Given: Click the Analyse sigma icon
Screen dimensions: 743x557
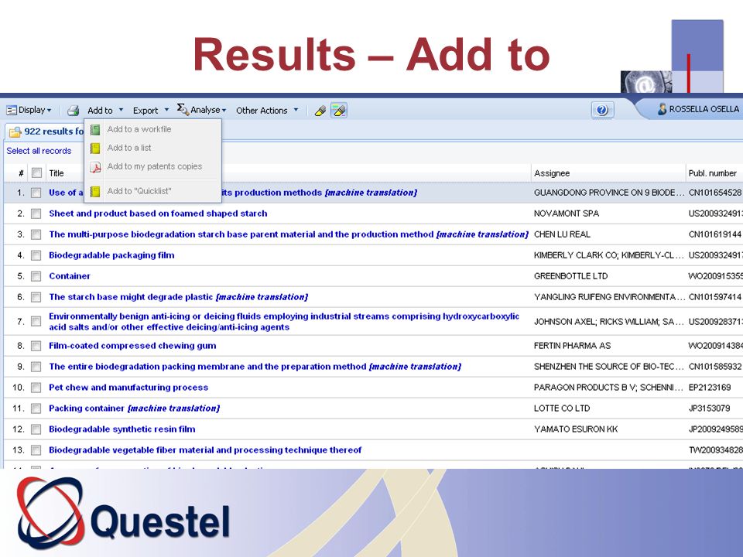Looking at the screenshot, I should tap(183, 109).
